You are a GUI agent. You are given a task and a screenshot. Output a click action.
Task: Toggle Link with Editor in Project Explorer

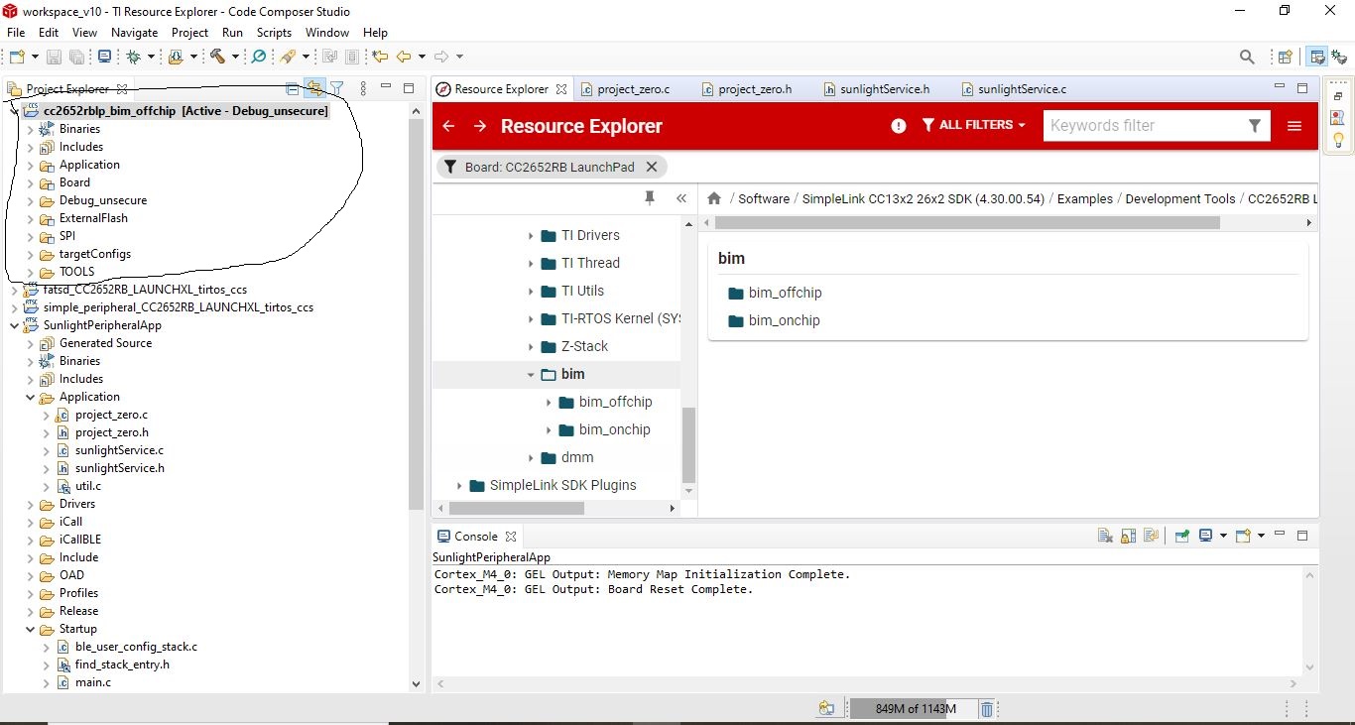click(314, 88)
